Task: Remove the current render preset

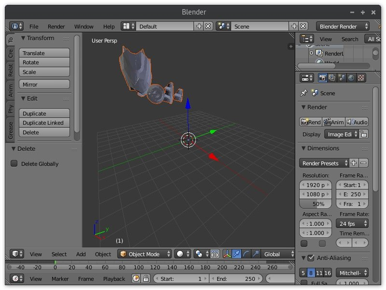Action: pos(363,163)
